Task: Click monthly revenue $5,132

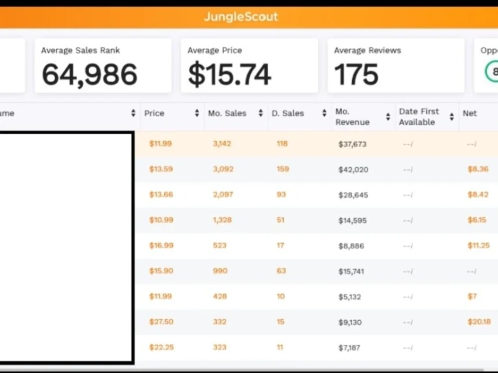Action: (350, 297)
